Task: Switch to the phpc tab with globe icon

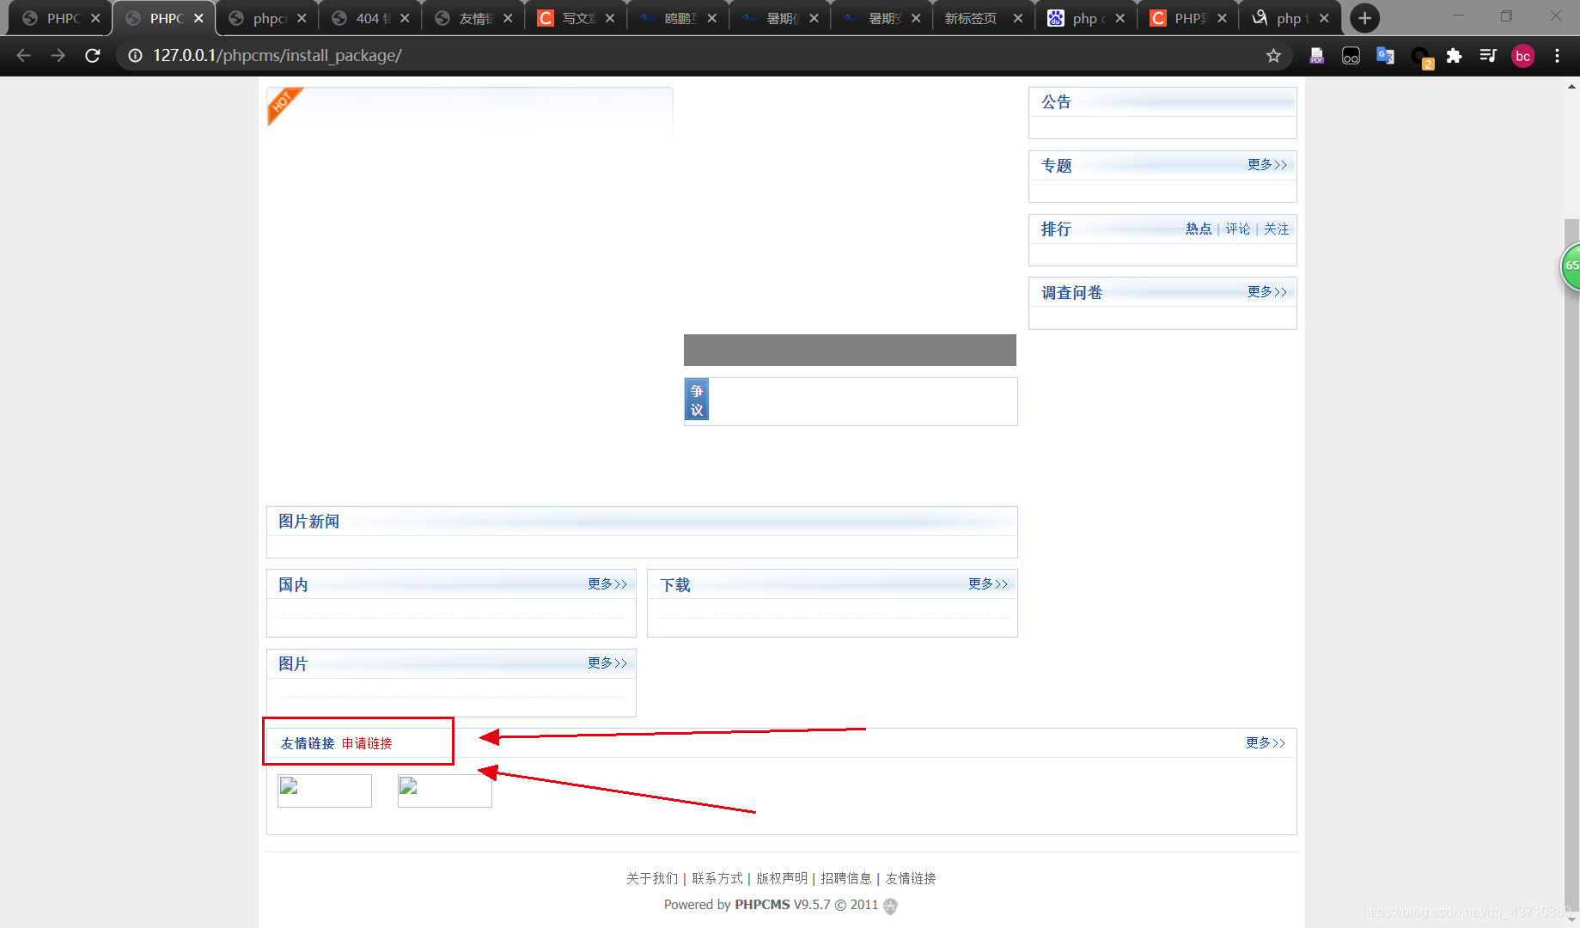Action: point(266,18)
